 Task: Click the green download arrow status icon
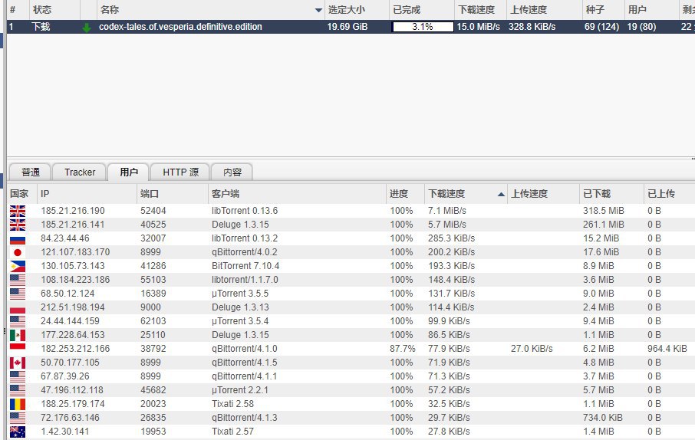(x=87, y=27)
